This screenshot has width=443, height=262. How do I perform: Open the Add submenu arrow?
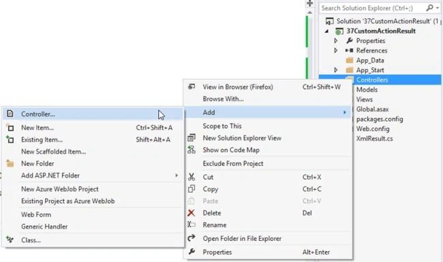click(x=345, y=112)
